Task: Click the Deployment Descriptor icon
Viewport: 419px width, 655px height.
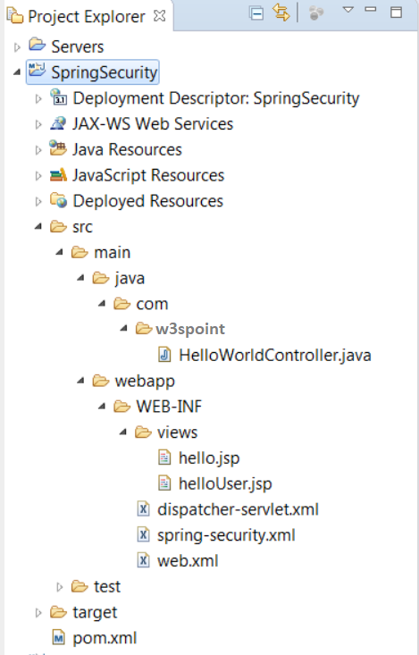Action: point(58,97)
